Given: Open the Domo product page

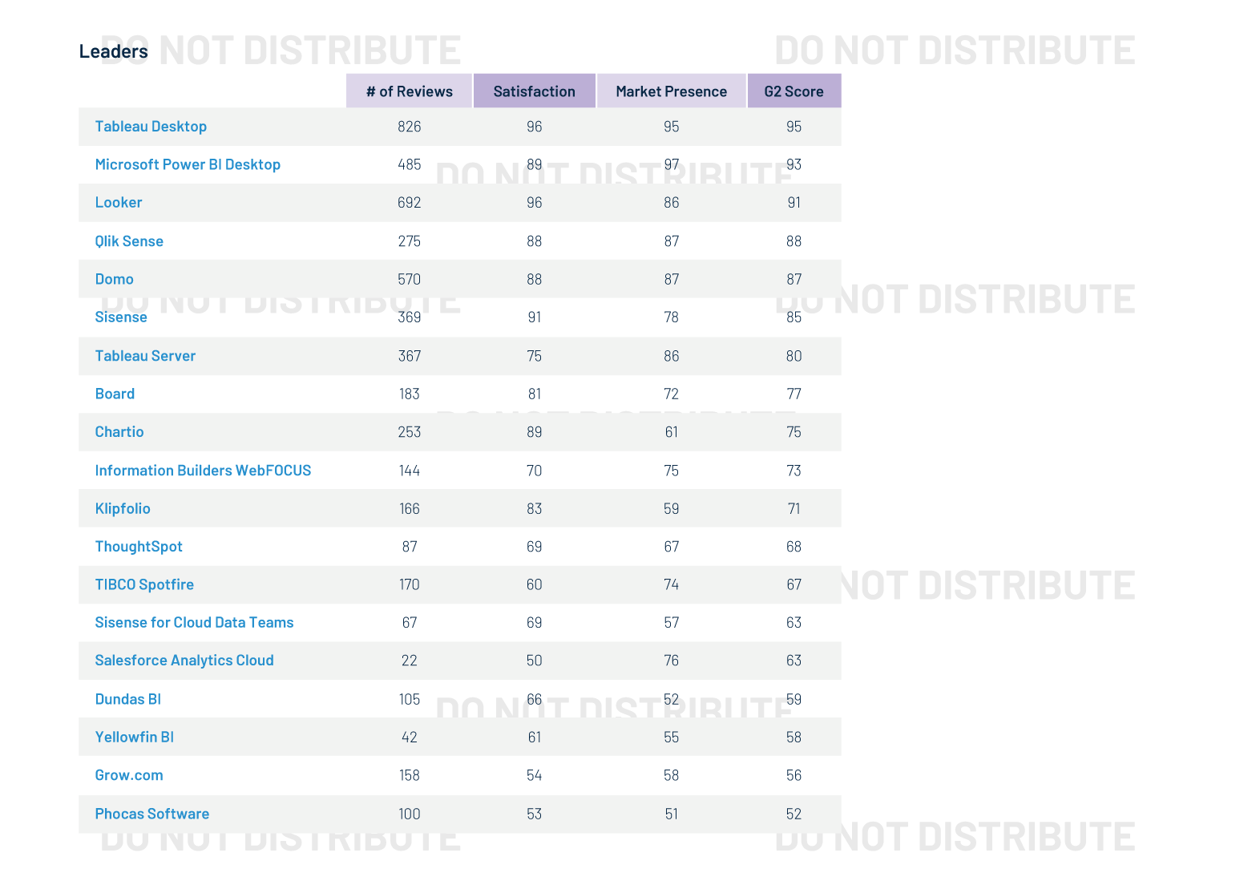Looking at the screenshot, I should coord(114,279).
